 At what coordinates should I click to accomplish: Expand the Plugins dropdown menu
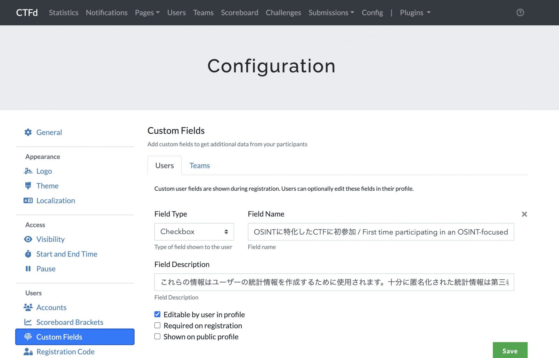[415, 13]
